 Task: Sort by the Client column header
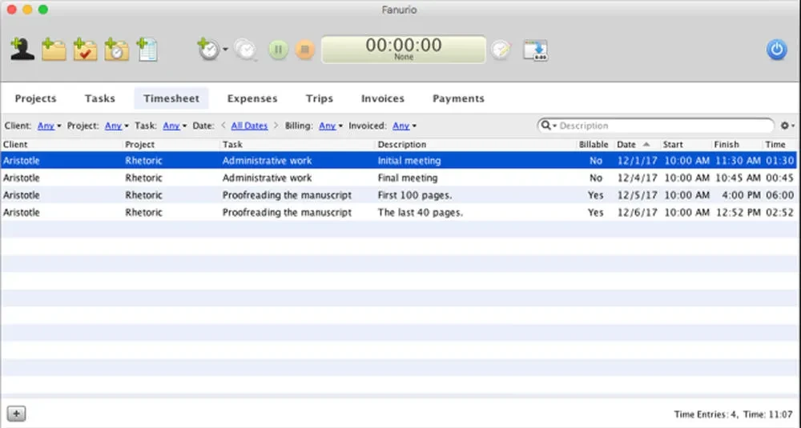(62, 144)
